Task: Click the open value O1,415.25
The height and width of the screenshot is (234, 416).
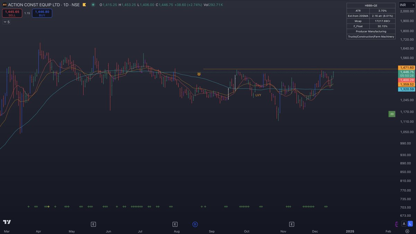Action: (x=108, y=5)
